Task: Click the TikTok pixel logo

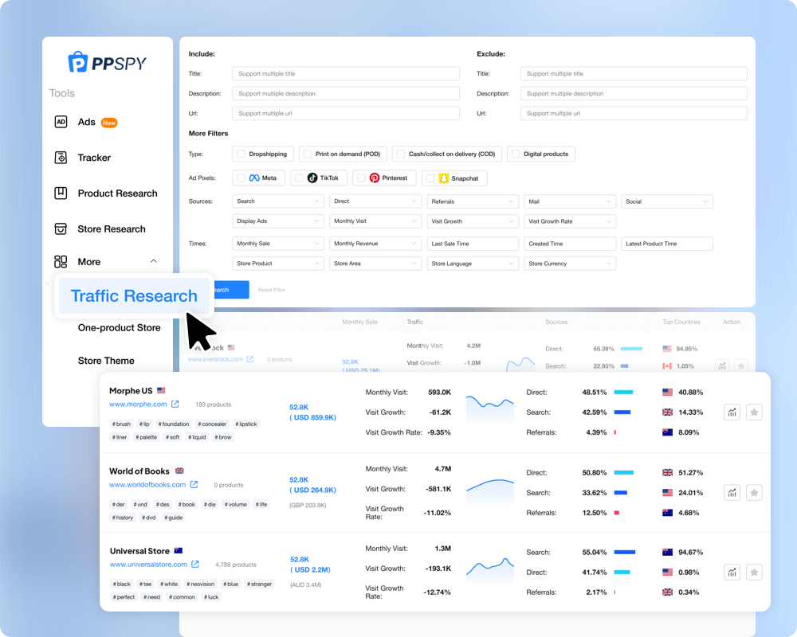Action: (x=312, y=178)
